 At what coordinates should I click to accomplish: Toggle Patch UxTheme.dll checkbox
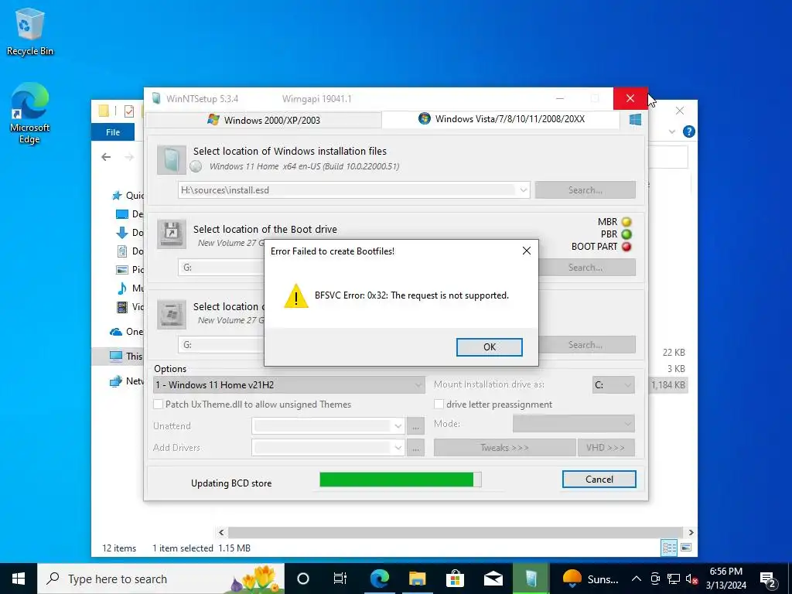click(x=158, y=404)
